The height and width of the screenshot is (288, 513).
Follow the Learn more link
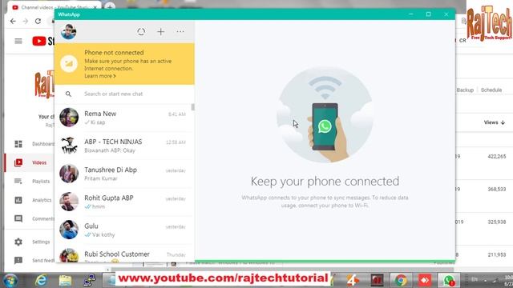click(99, 76)
